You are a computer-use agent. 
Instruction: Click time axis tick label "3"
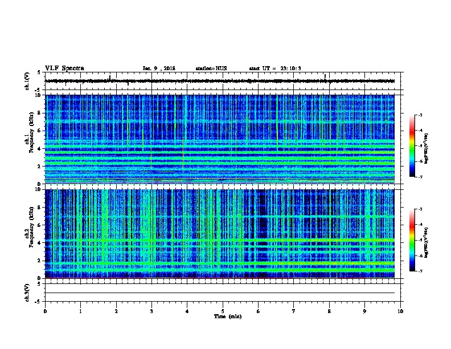151,311
